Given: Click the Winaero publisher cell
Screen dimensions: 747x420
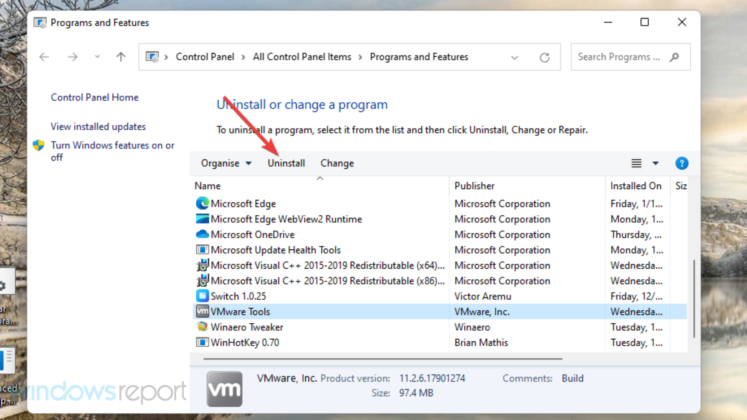Looking at the screenshot, I should (472, 327).
